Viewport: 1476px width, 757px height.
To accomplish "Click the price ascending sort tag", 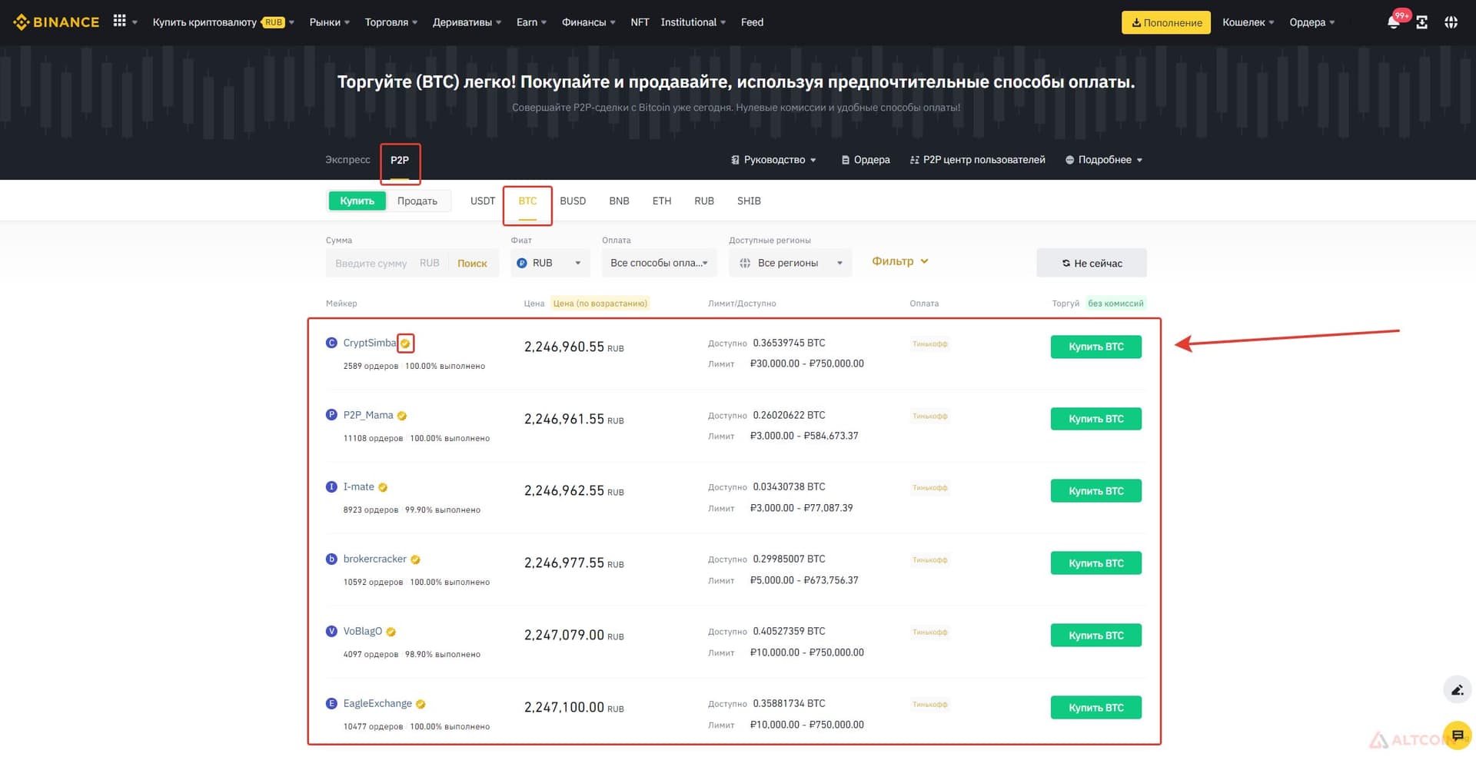I will (600, 304).
